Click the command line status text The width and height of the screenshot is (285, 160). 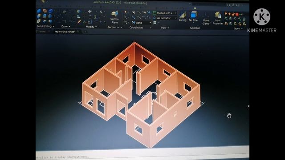point(62,157)
